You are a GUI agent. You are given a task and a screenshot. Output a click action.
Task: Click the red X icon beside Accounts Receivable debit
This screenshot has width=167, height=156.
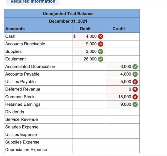(x=100, y=44)
